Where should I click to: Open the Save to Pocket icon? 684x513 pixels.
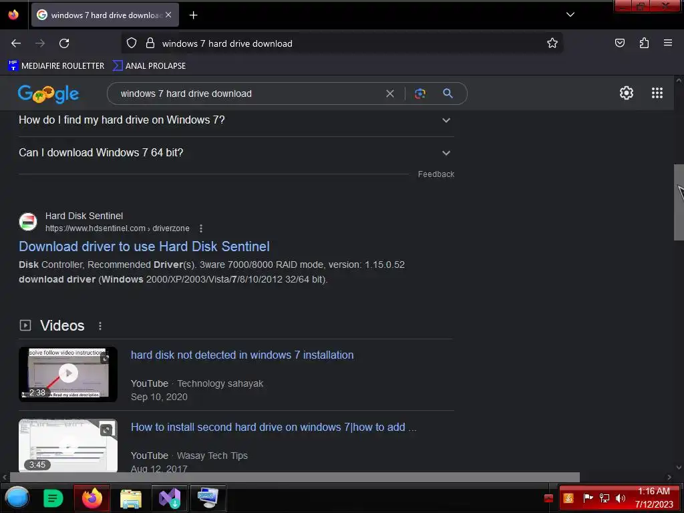619,43
